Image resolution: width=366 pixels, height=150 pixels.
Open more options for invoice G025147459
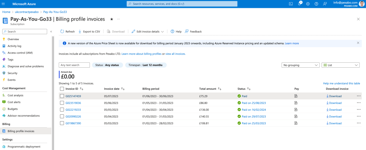(x=358, y=96)
